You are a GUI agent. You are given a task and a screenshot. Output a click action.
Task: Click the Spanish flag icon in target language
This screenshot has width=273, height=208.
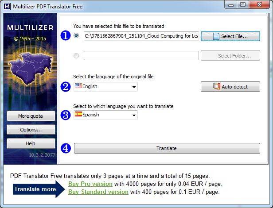pyautogui.click(x=78, y=114)
